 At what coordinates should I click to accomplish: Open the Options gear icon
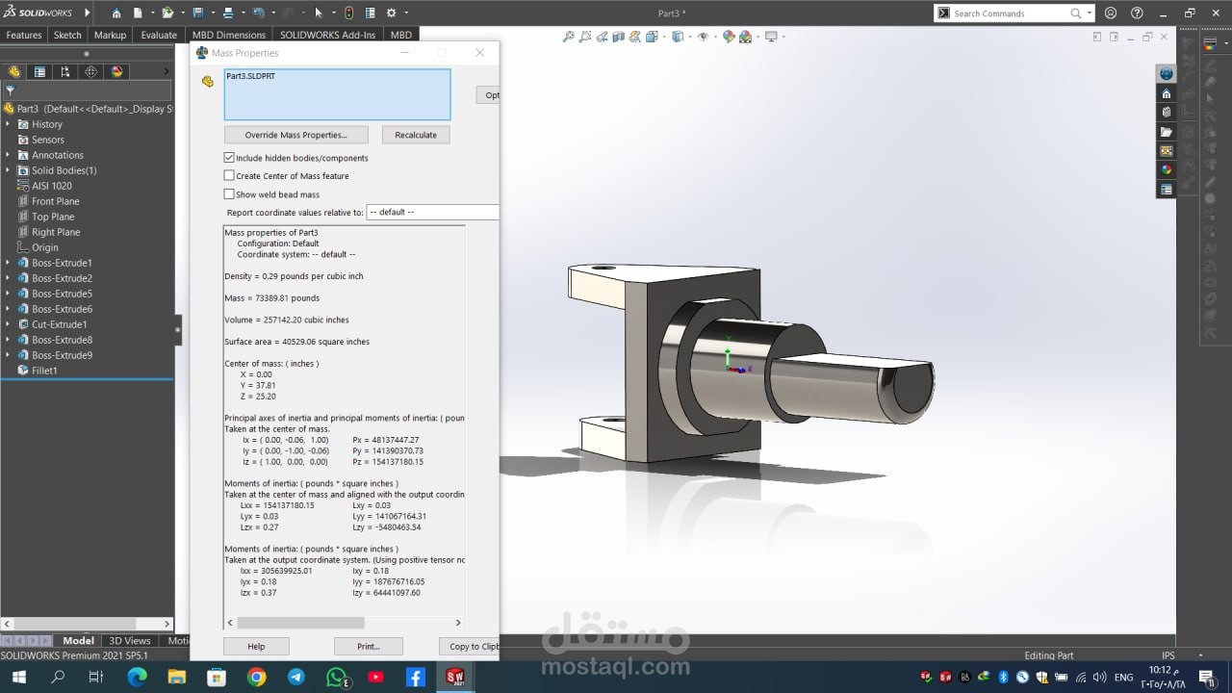(x=392, y=13)
